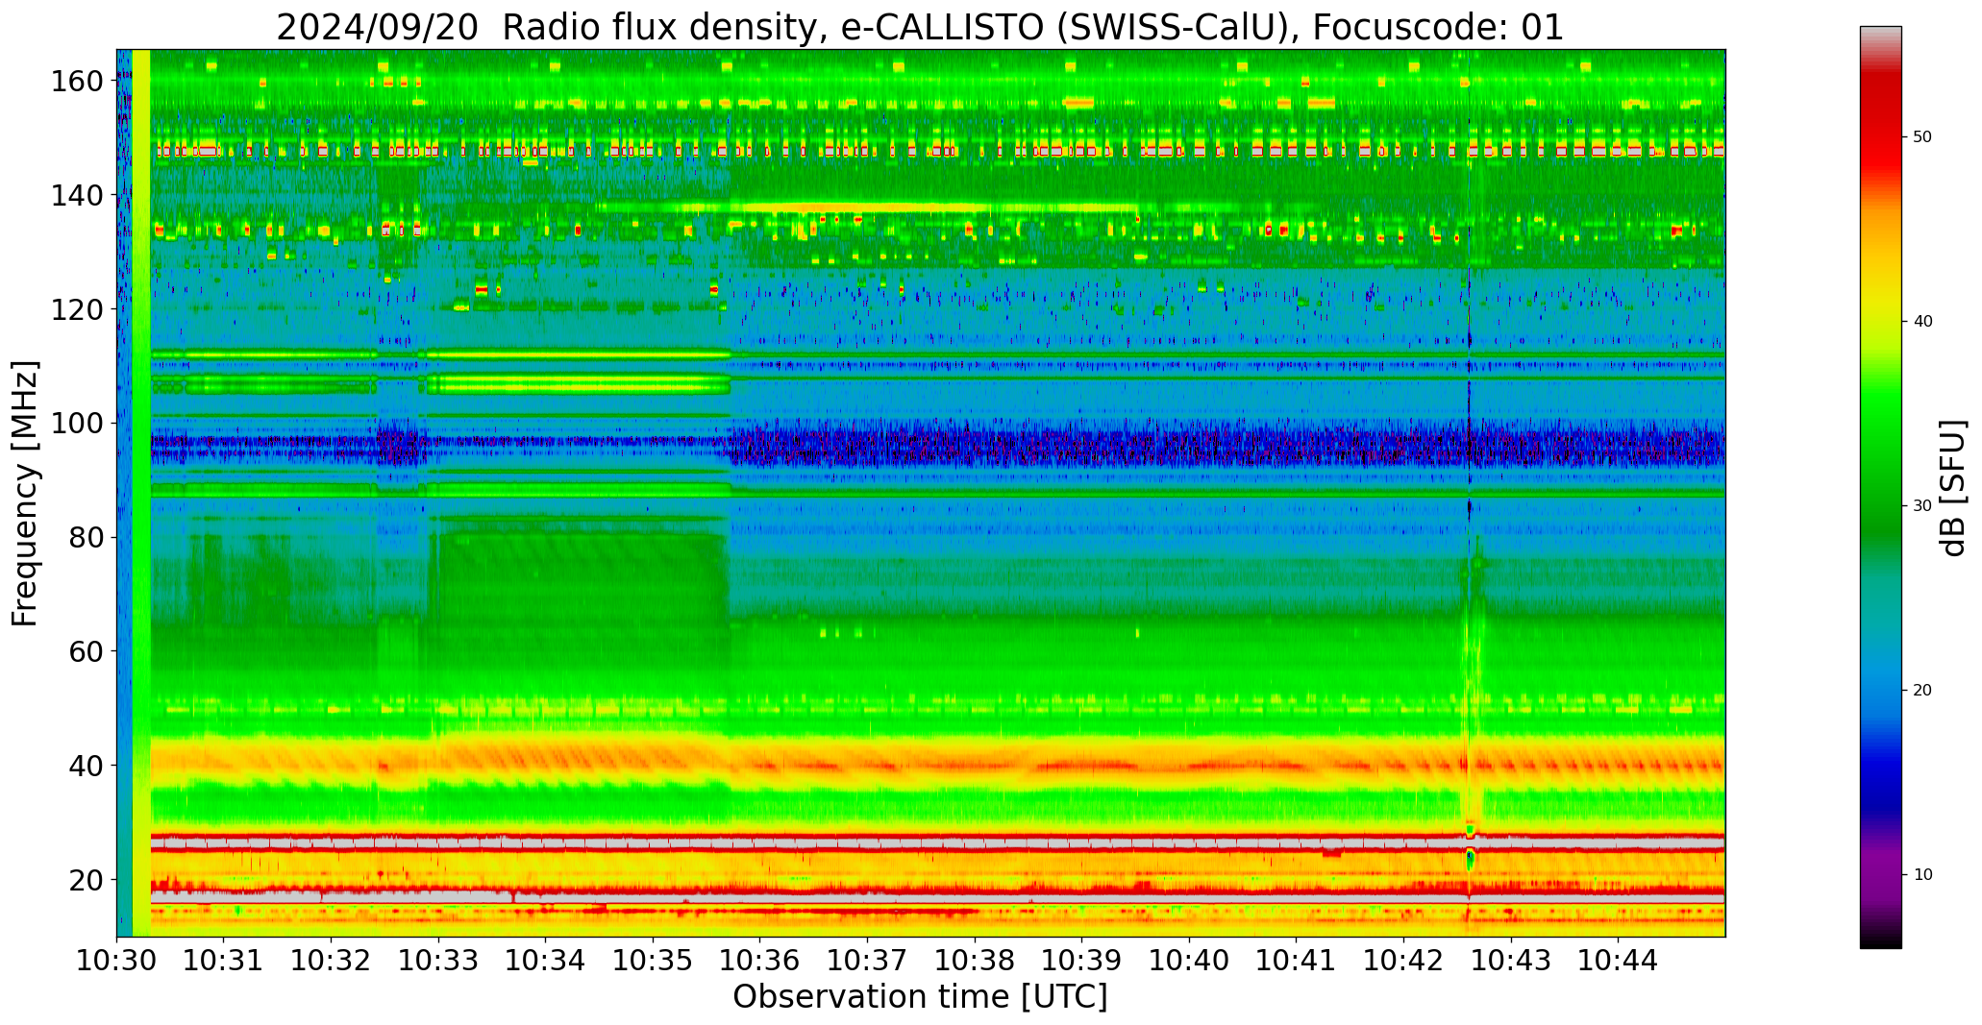The width and height of the screenshot is (1982, 1025).
Task: Select the 10:40 time tick label
Action: coord(1190,960)
